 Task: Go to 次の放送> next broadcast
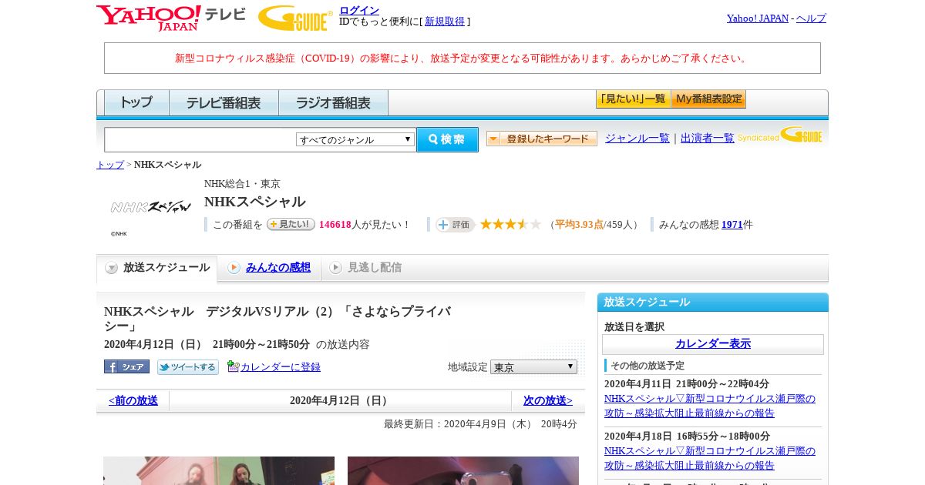[548, 400]
